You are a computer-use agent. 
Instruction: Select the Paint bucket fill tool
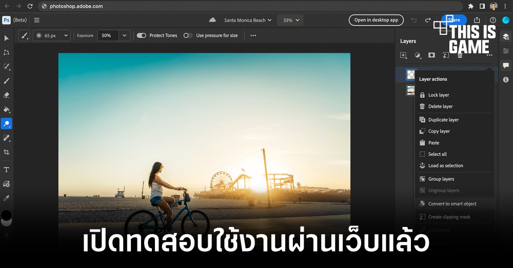(x=7, y=110)
